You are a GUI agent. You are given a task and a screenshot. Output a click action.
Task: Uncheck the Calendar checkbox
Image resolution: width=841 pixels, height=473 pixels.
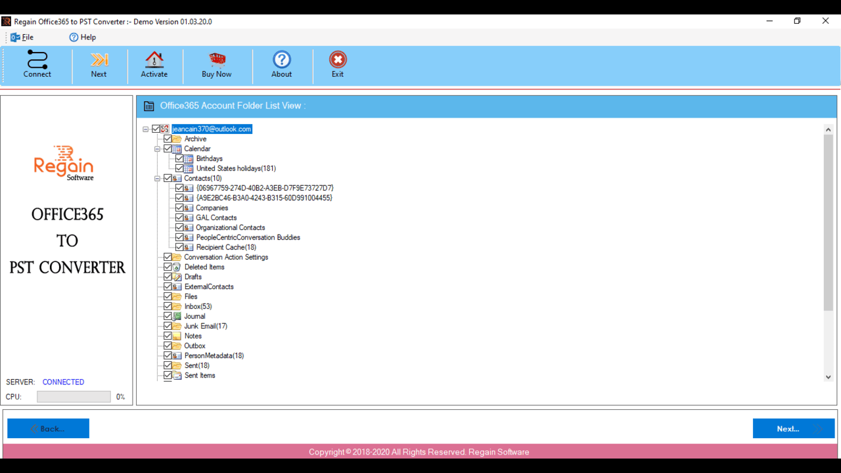click(168, 148)
